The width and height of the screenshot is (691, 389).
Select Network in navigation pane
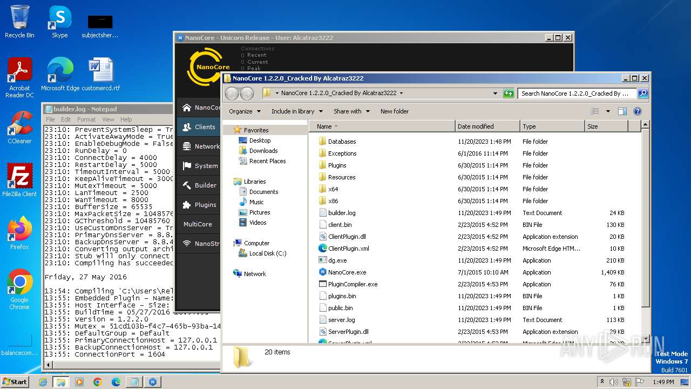pos(255,274)
